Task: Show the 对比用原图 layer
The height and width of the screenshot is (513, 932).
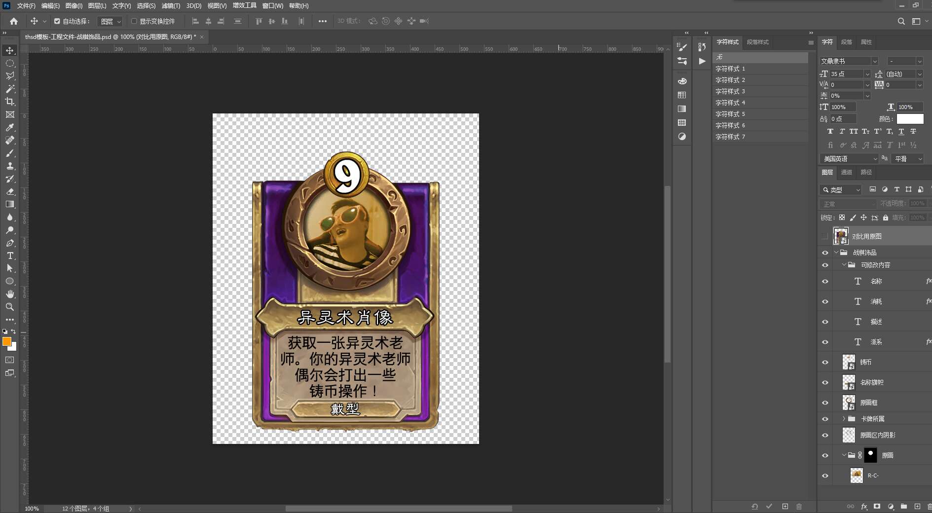Action: (825, 236)
